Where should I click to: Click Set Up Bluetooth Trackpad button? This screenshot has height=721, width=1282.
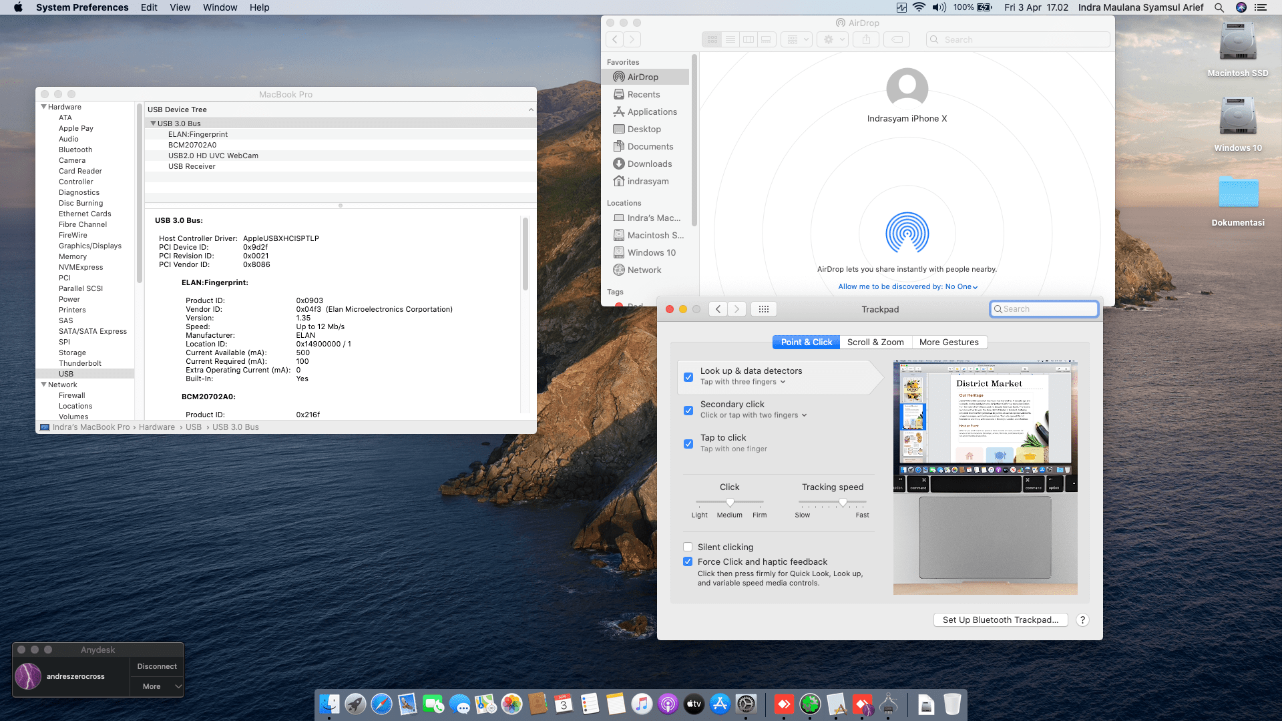[x=1000, y=620]
